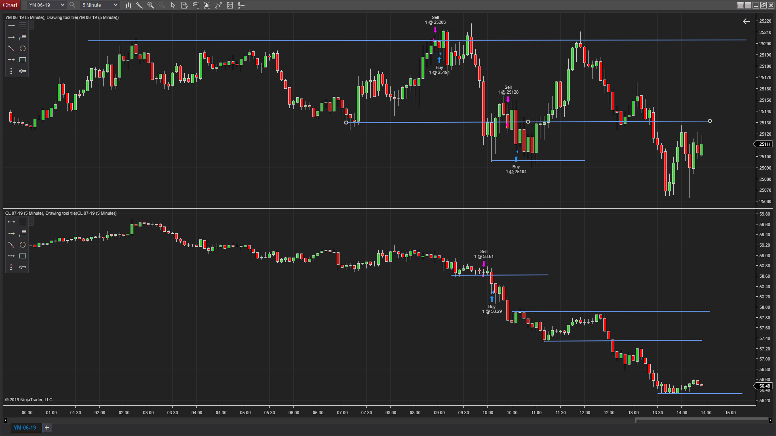Open the 5 Minute interval dropdown
This screenshot has width=776, height=436.
click(x=99, y=5)
